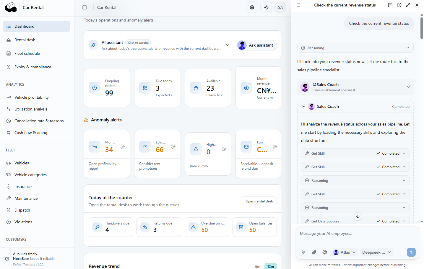Expand the Reasoning step after the second Get Skill
Viewport: 424px width, 269px height.
pos(355,180)
